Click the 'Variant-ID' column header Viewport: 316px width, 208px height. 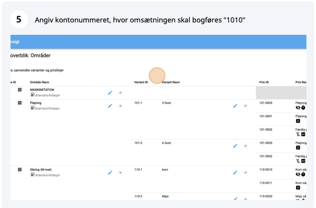pyautogui.click(x=141, y=82)
